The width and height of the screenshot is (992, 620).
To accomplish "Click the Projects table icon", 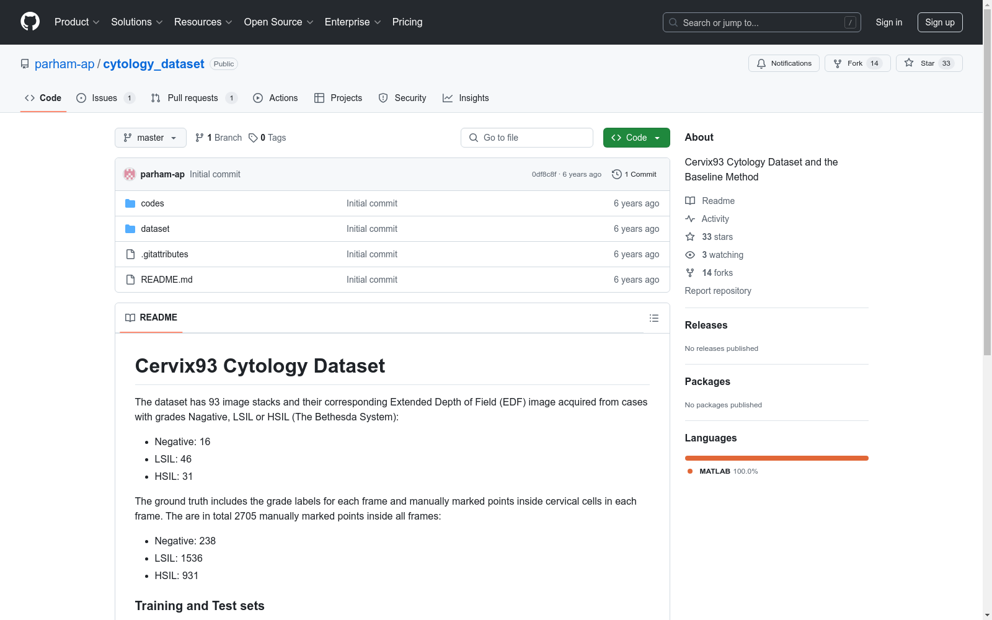I will pyautogui.click(x=319, y=98).
